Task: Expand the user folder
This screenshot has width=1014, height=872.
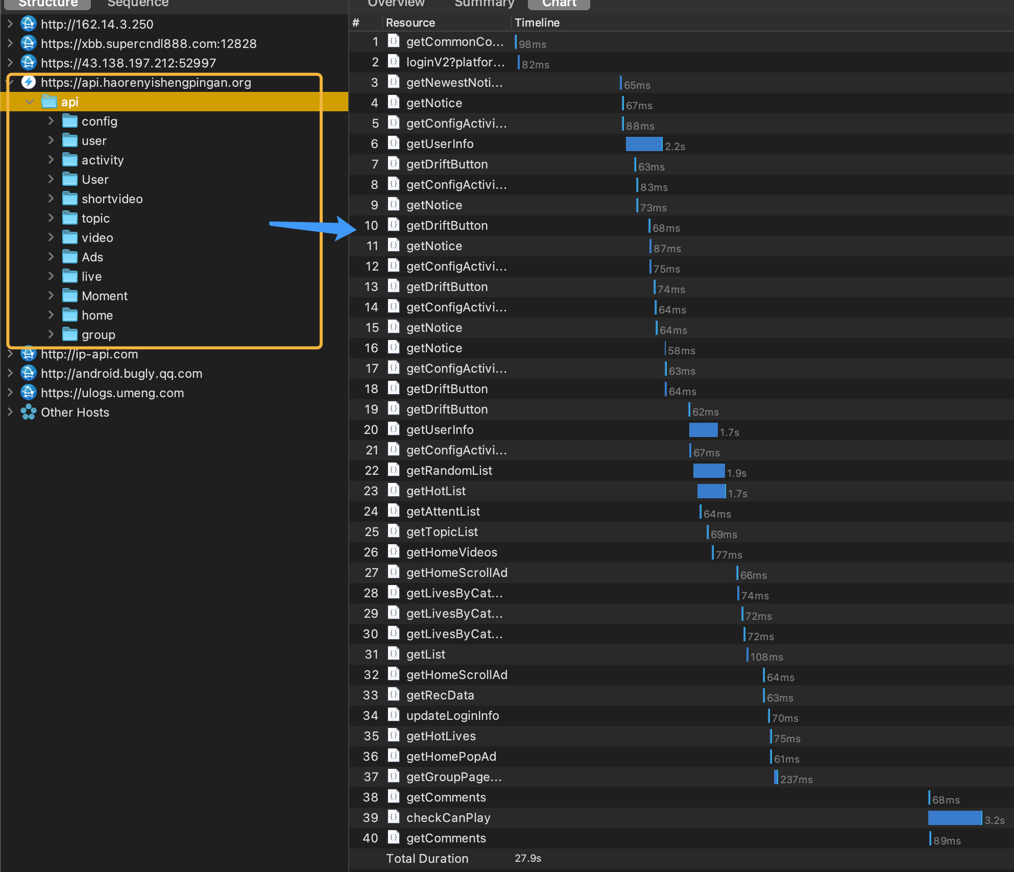Action: (51, 140)
